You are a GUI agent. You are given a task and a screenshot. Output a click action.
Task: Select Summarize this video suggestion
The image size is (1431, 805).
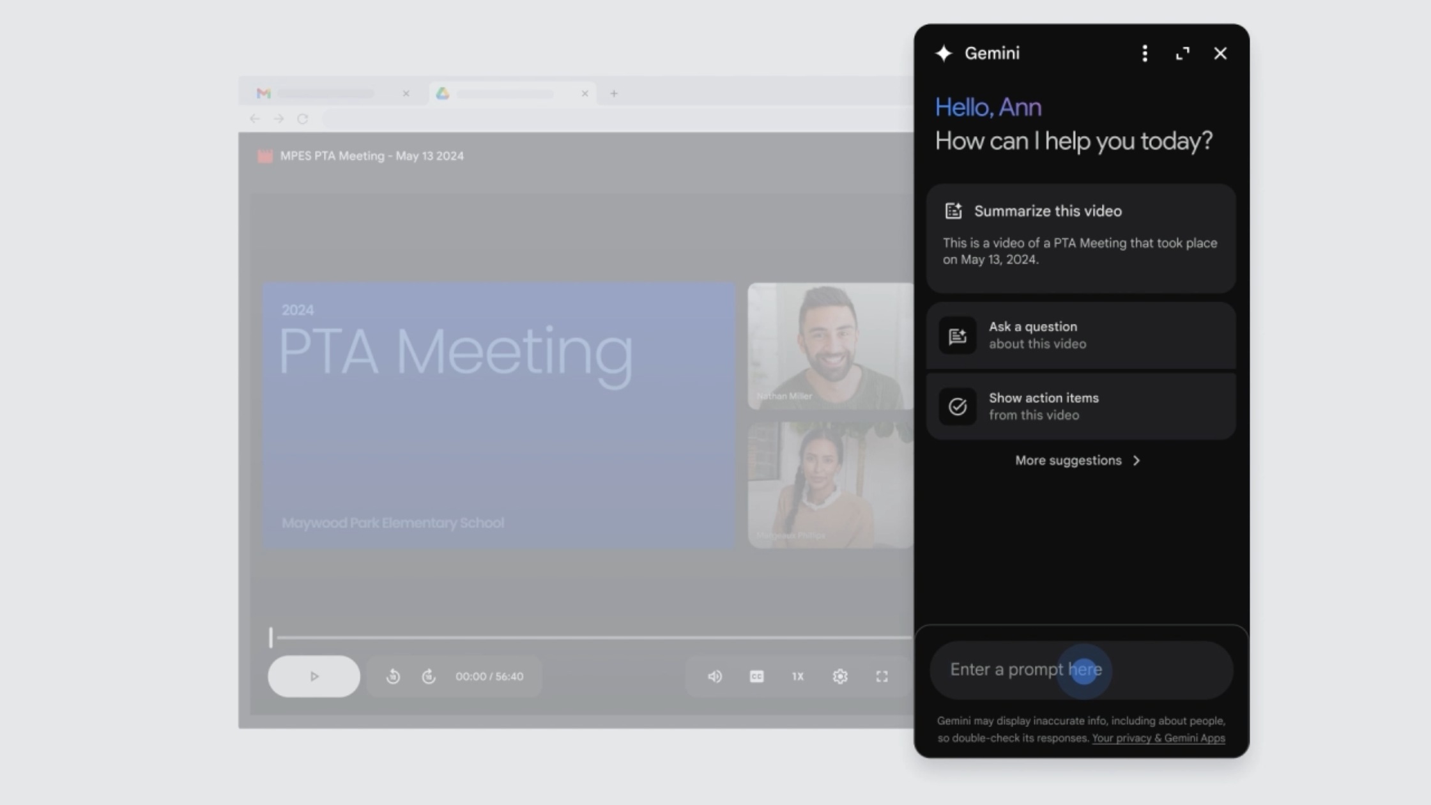(1081, 238)
